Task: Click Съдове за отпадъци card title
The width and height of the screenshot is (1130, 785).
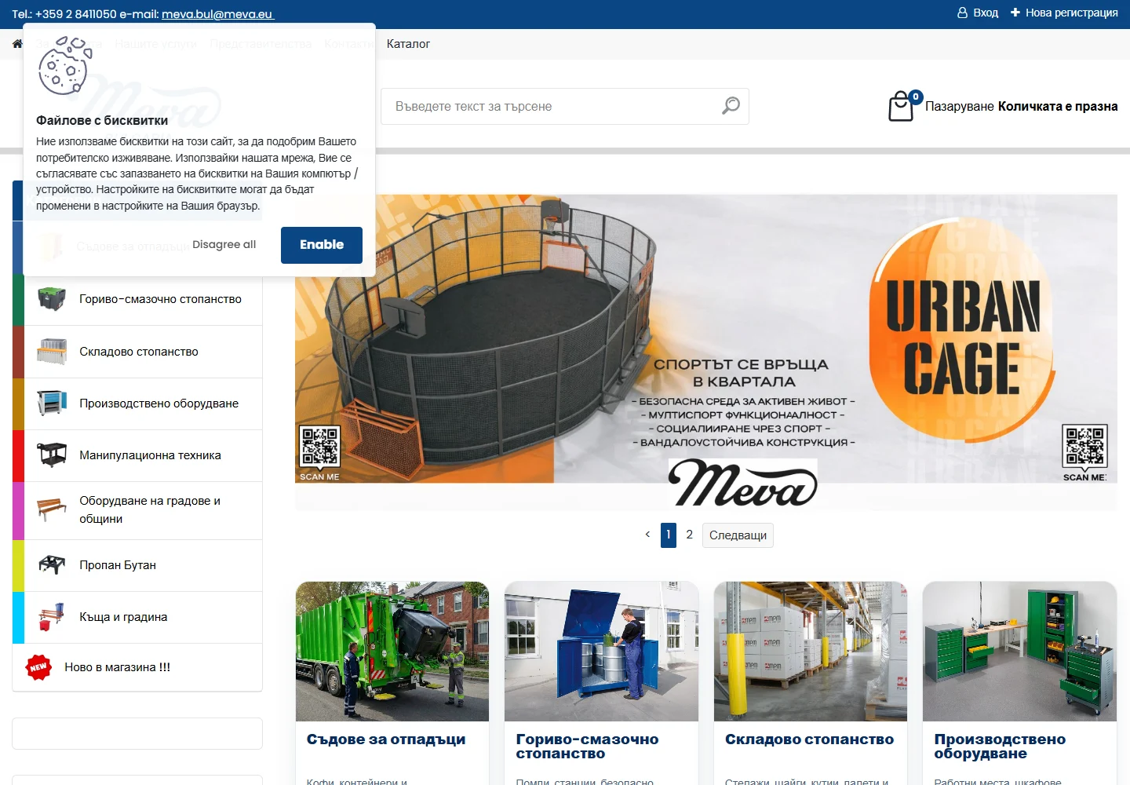Action: point(386,739)
